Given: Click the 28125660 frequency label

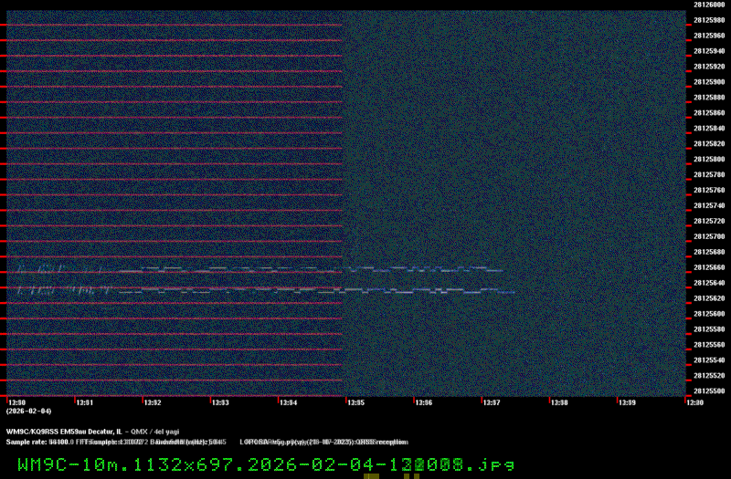Looking at the screenshot, I should (x=709, y=267).
